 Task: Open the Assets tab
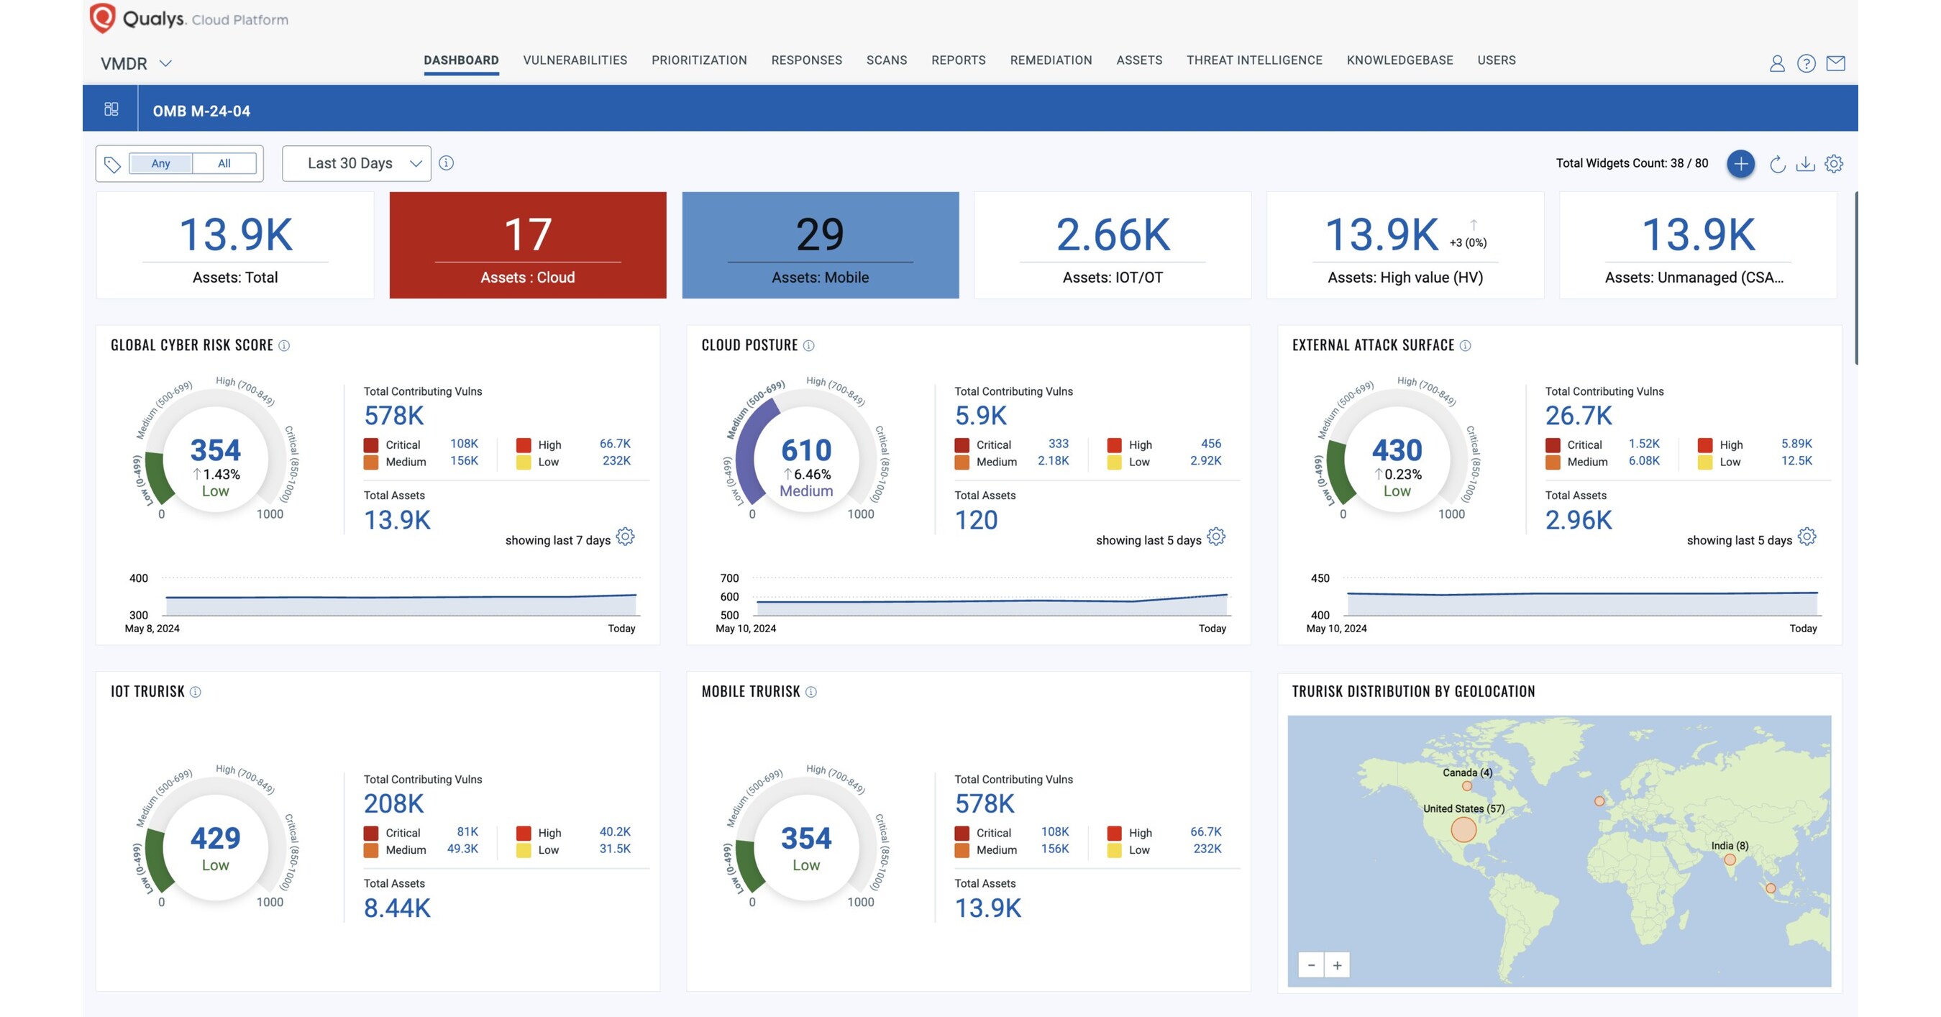click(1139, 60)
